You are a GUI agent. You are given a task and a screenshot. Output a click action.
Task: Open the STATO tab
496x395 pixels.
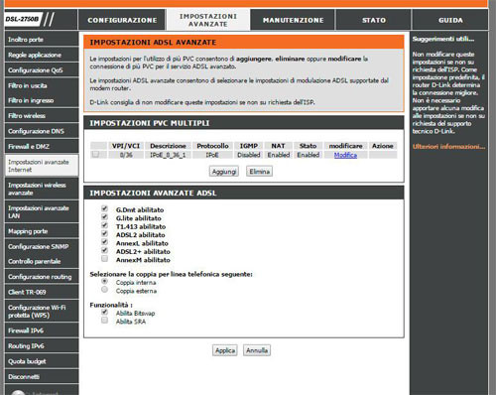click(x=374, y=20)
